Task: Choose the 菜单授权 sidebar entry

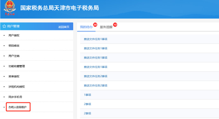Action: tap(14, 77)
